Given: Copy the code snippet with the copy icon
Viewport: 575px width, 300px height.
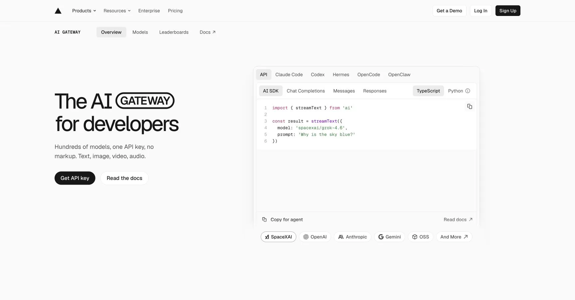Looking at the screenshot, I should [x=470, y=106].
